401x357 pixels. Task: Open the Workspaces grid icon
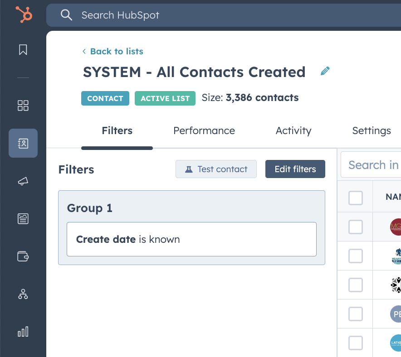point(23,106)
